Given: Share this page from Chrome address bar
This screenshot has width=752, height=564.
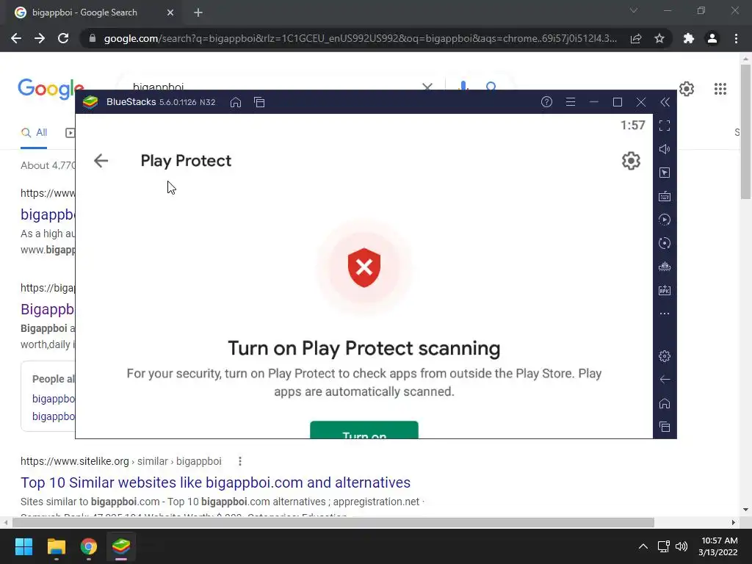Looking at the screenshot, I should tap(636, 38).
